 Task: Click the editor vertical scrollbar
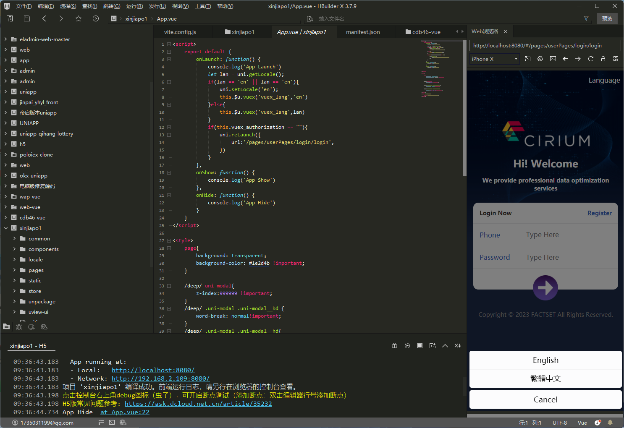click(464, 108)
